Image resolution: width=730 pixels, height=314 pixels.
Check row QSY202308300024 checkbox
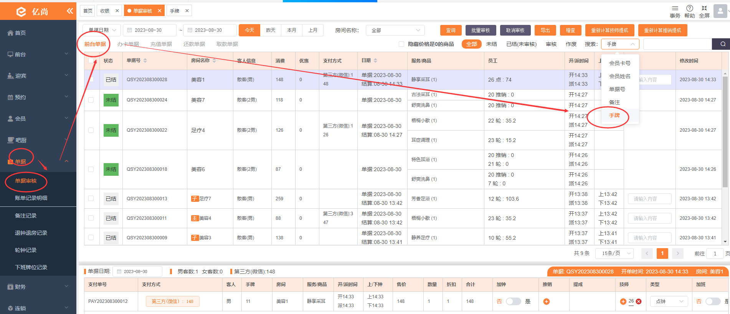pos(91,100)
